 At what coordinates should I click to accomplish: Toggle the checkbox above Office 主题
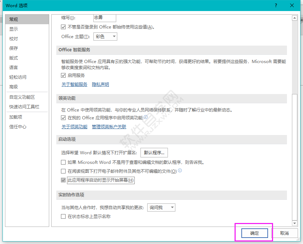[63, 27]
